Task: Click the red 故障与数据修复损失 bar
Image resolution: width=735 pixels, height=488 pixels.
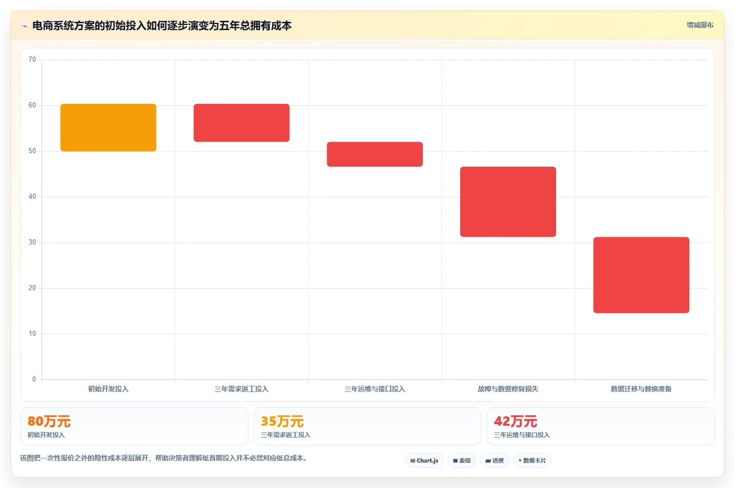Action: click(x=508, y=202)
